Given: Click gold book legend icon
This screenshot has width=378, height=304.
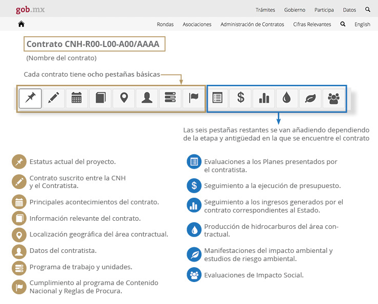Looking at the screenshot, I should 19,218.
